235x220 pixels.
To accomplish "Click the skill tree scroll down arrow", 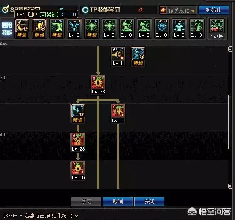I will click(230, 186).
